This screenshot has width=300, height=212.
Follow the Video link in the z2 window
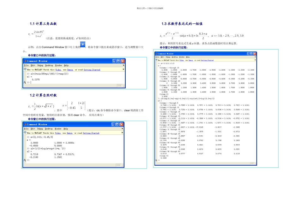[x=57, y=133]
